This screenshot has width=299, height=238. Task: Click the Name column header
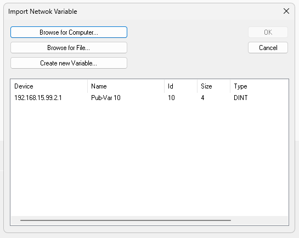126,86
